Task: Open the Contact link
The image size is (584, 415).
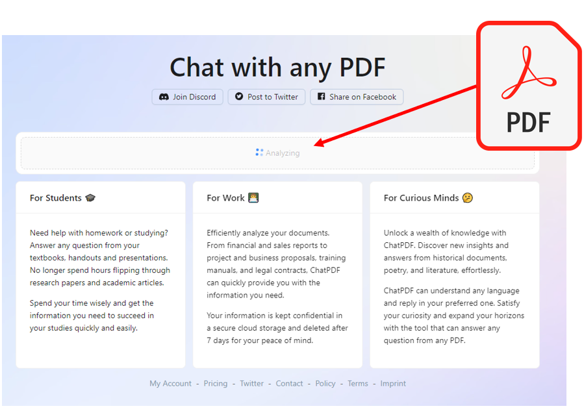Action: pos(289,383)
